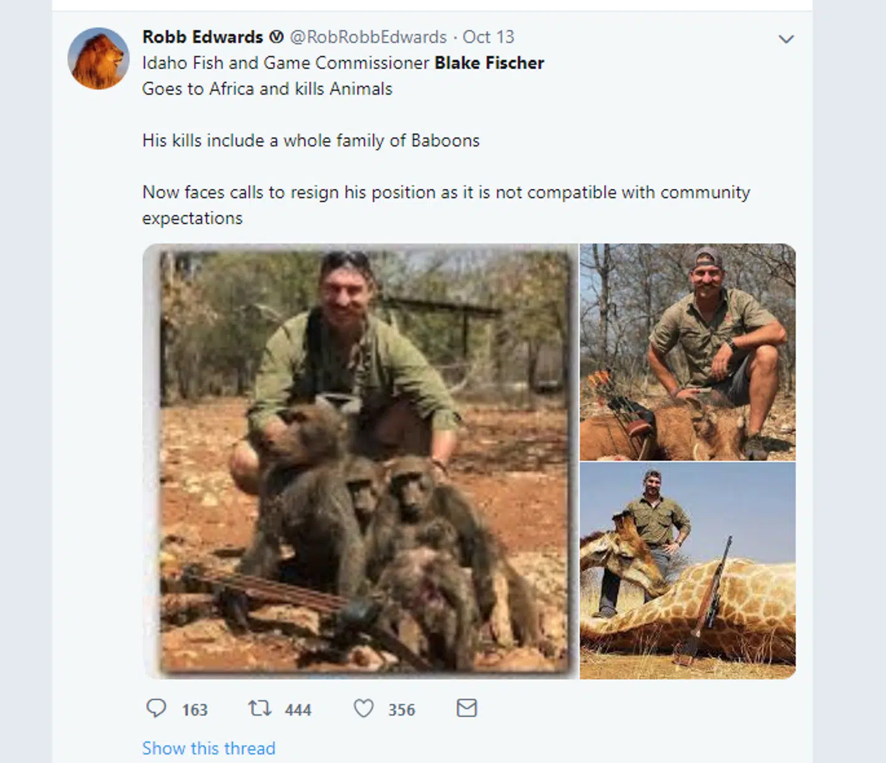886x763 pixels.
Task: Visit the @RobRobbEdwards handle
Action: coord(368,37)
